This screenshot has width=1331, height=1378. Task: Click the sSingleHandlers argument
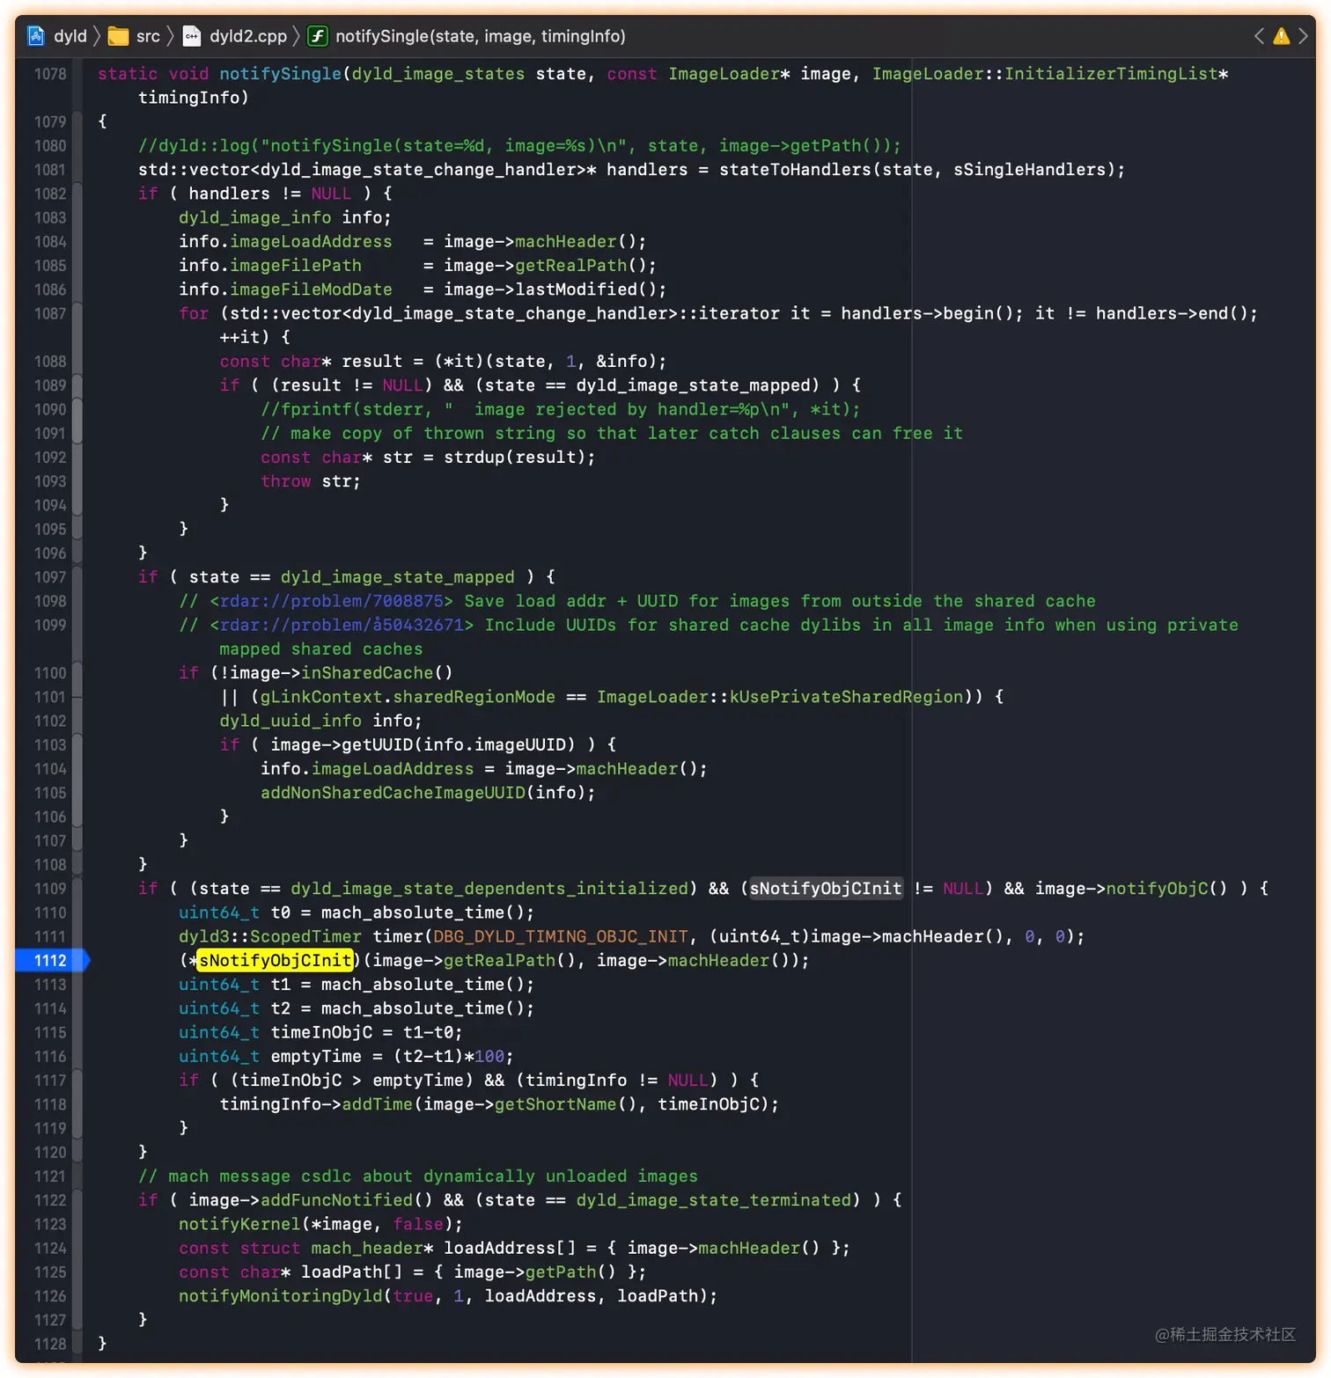tap(1030, 170)
